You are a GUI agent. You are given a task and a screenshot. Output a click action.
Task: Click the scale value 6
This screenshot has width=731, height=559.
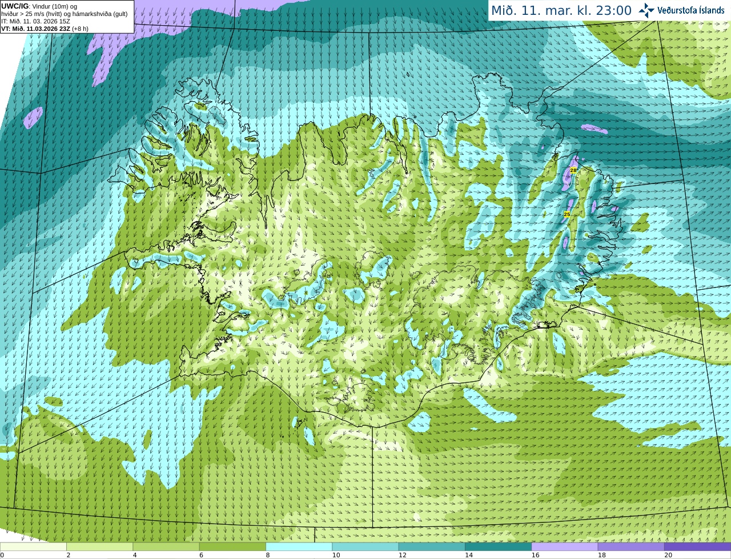[202, 555]
